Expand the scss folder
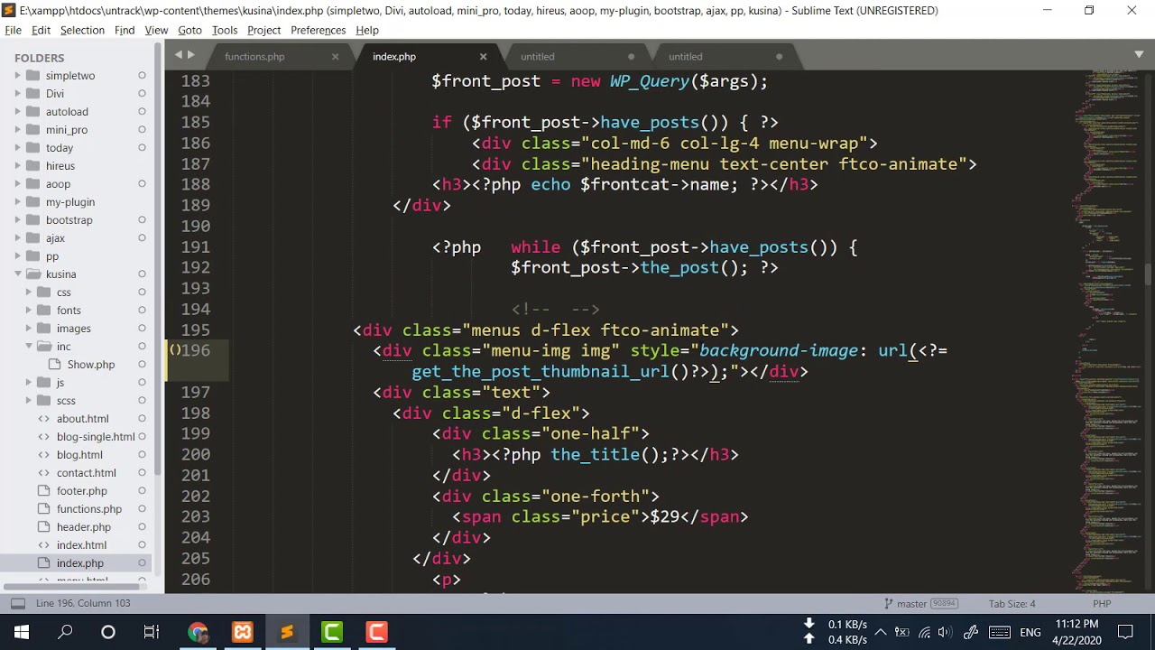Viewport: 1155px width, 650px height. (28, 401)
